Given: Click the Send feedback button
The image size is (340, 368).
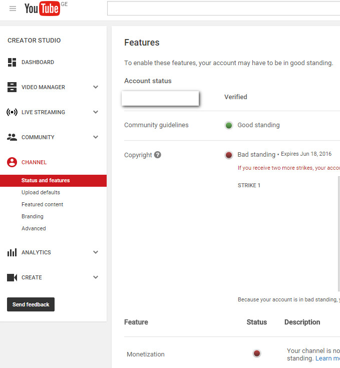Looking at the screenshot, I should (x=31, y=304).
